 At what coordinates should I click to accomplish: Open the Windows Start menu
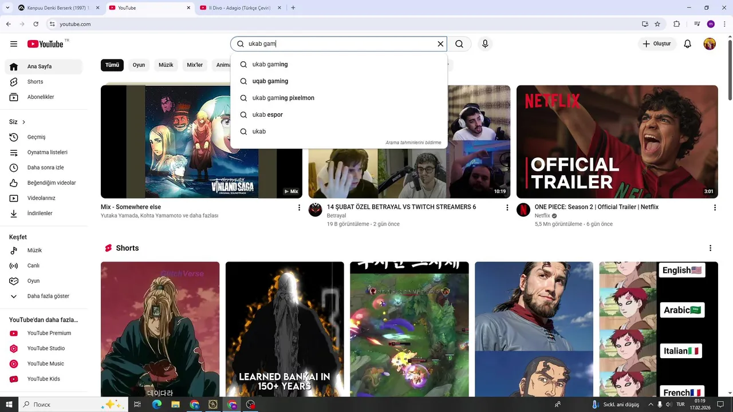tap(9, 405)
